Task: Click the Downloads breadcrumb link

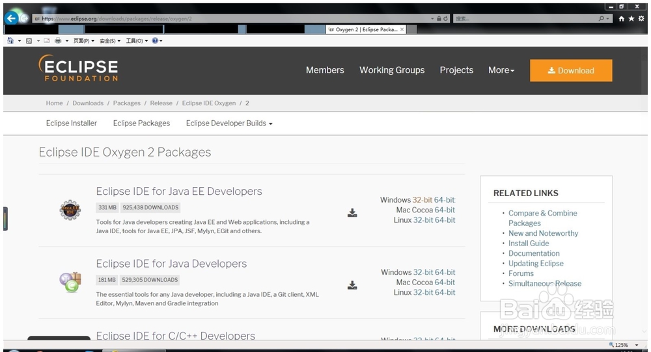Action: (88, 103)
